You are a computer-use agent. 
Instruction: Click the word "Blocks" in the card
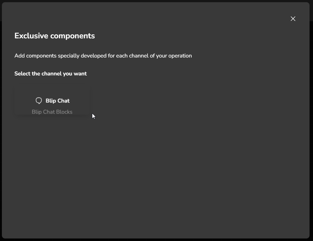(63, 112)
